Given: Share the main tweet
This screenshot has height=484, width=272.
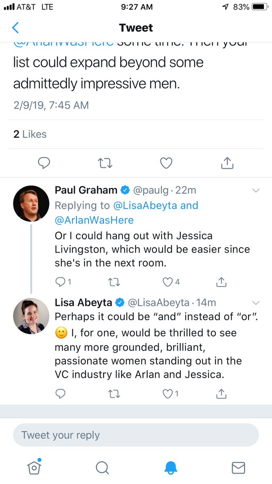Looking at the screenshot, I should [x=227, y=163].
